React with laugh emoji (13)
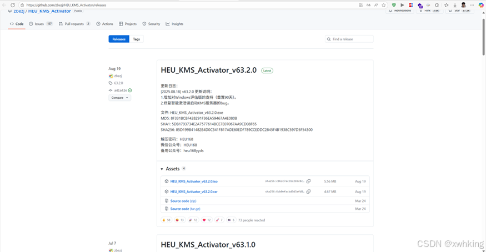Screen dimensions: 486x252 tap(180, 220)
